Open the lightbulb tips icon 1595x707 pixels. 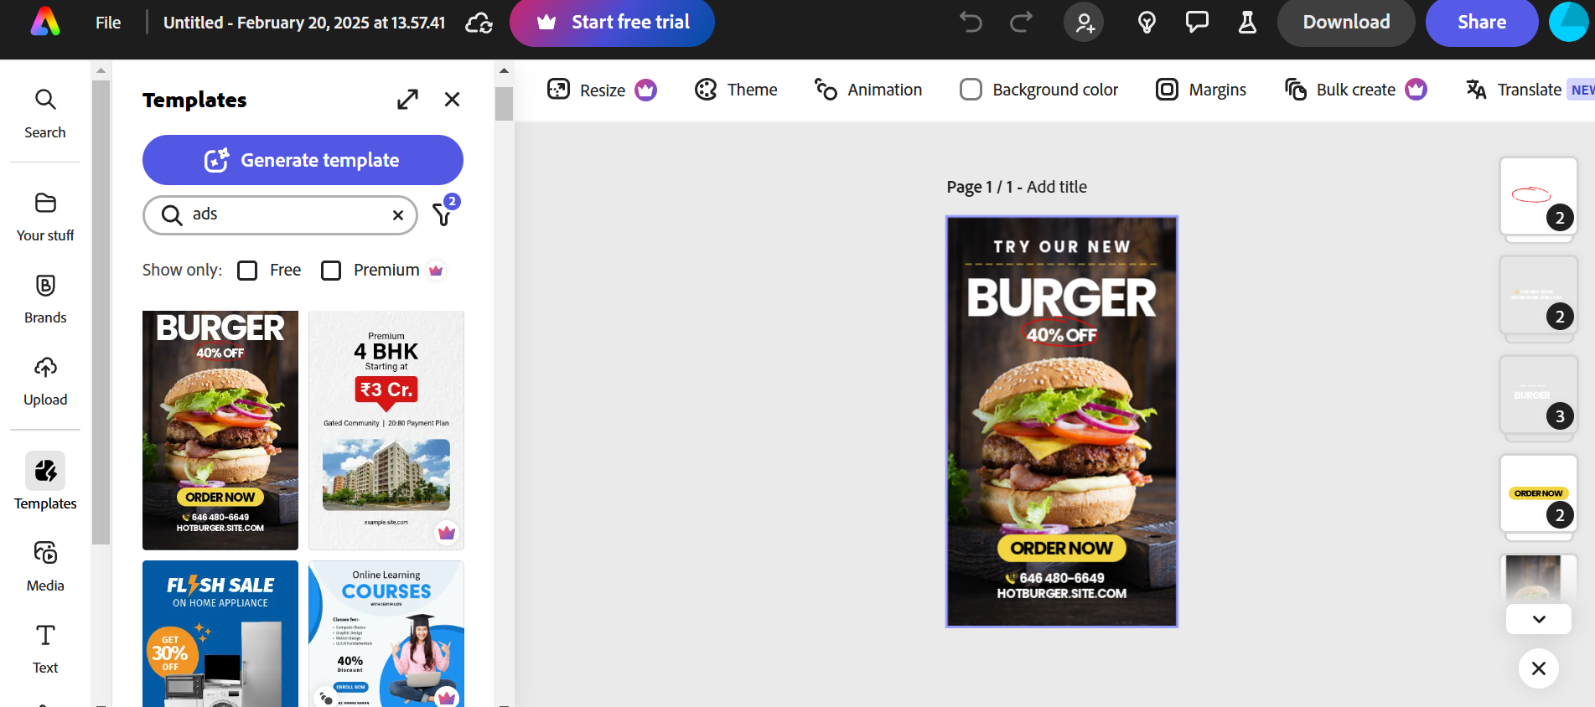click(x=1147, y=23)
